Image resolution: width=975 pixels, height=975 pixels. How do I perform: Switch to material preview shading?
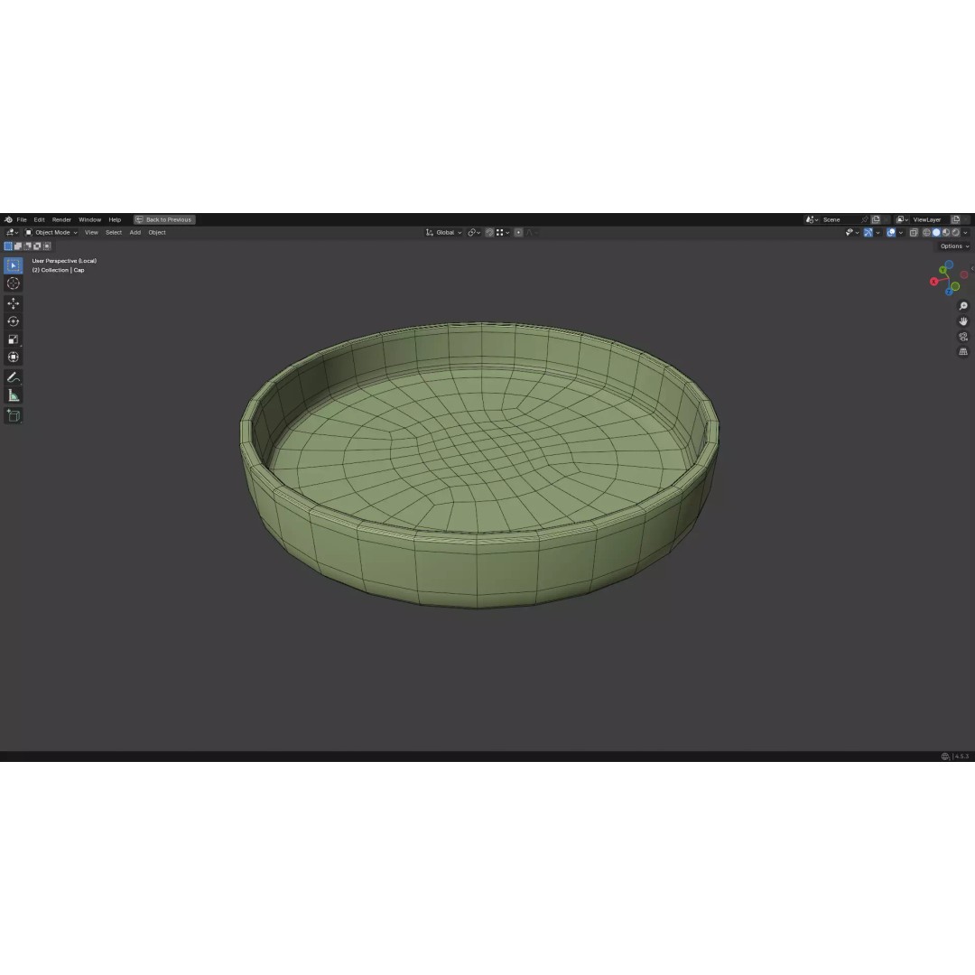[x=946, y=233]
